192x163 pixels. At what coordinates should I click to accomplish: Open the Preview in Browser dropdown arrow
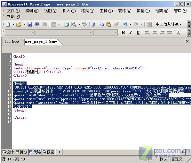pyautogui.click(x=79, y=24)
